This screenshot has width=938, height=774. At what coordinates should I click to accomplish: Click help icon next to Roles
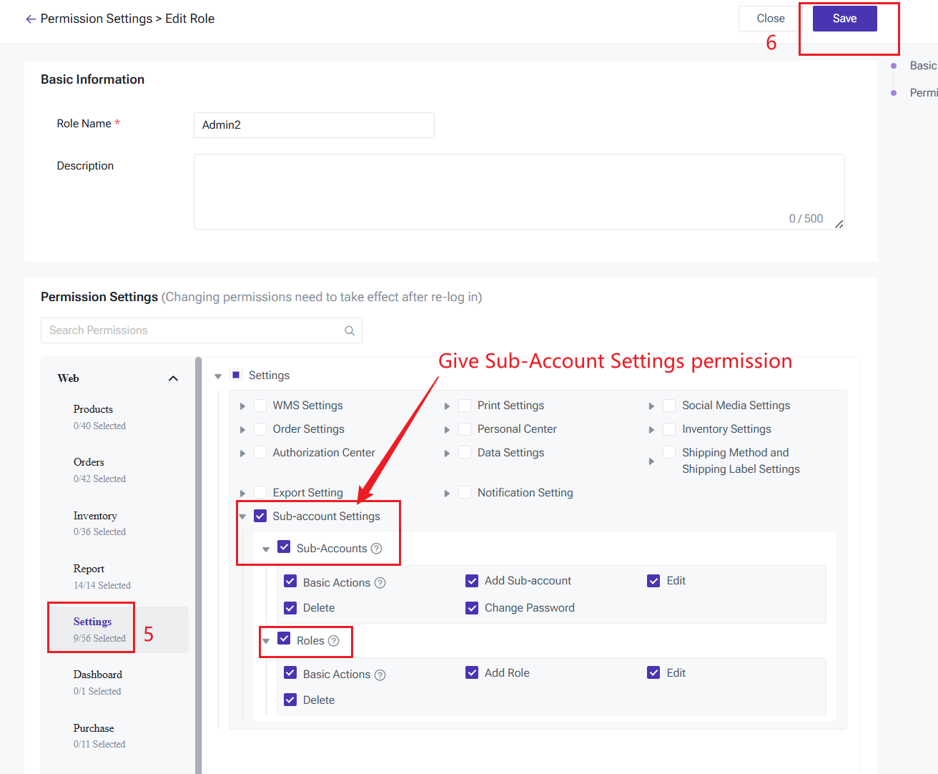tap(334, 641)
